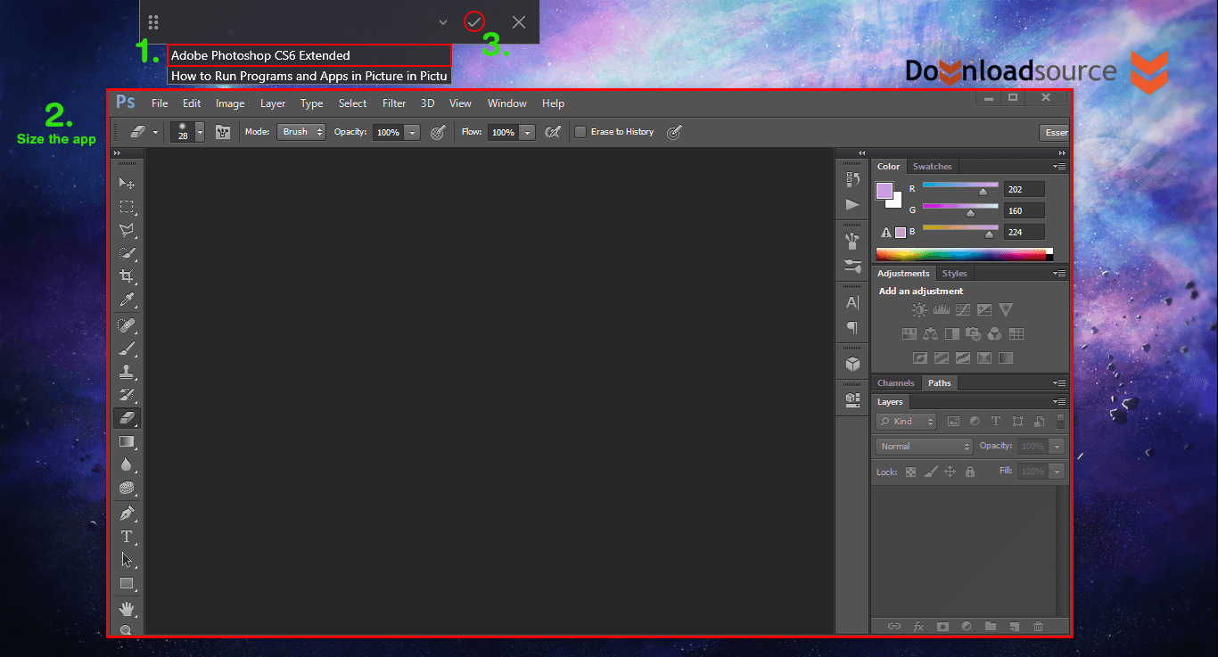Select the Crop tool
1218x657 pixels.
tap(127, 276)
